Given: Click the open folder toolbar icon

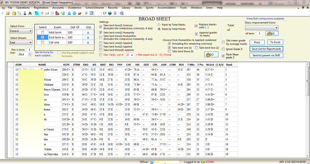Looking at the screenshot, I should click(8, 13).
